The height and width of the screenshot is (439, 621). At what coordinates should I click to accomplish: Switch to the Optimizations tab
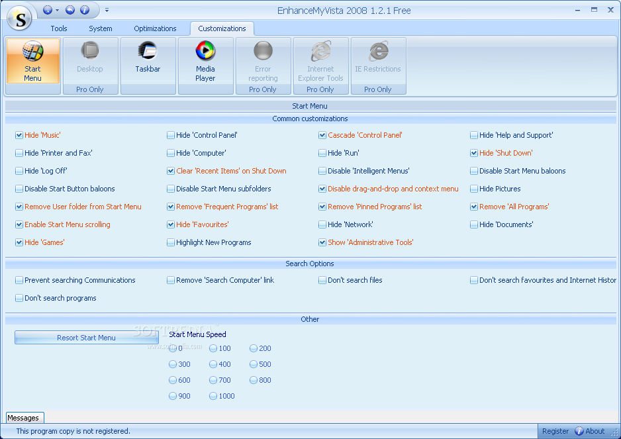(x=155, y=28)
